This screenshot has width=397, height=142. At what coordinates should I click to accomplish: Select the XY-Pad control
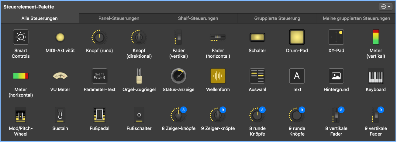point(336,37)
